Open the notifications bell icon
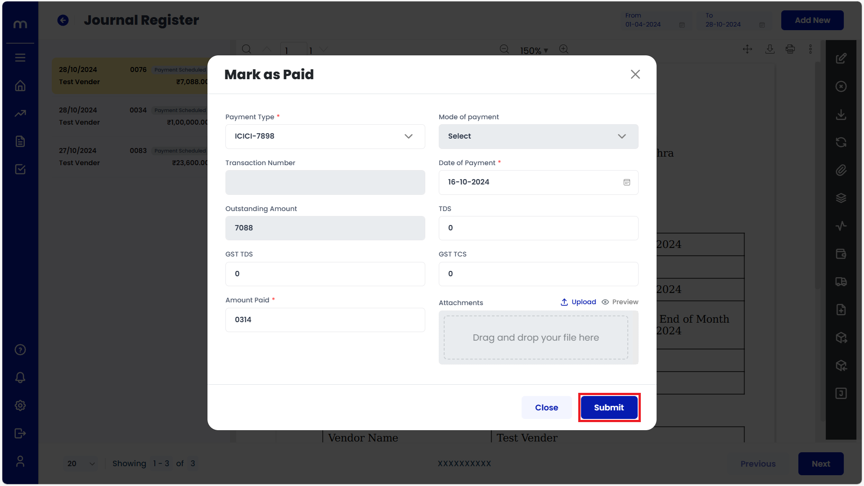 tap(20, 378)
